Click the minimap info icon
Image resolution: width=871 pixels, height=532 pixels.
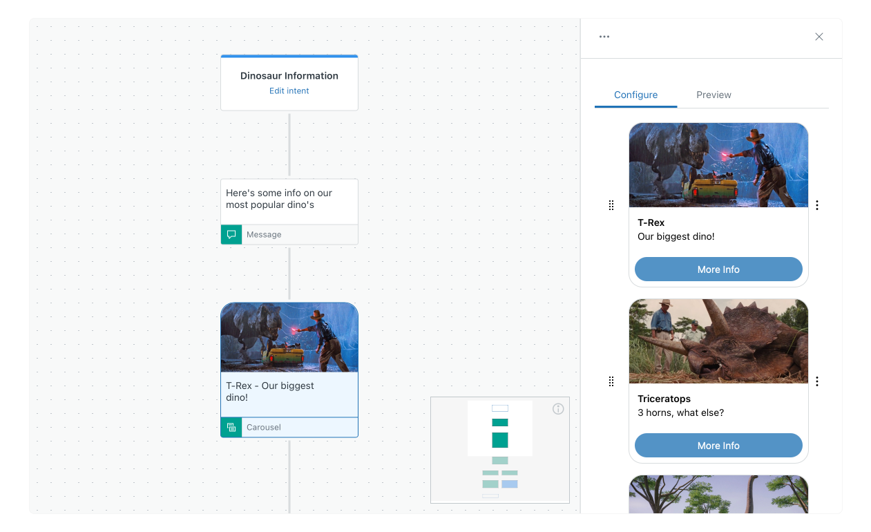(558, 409)
